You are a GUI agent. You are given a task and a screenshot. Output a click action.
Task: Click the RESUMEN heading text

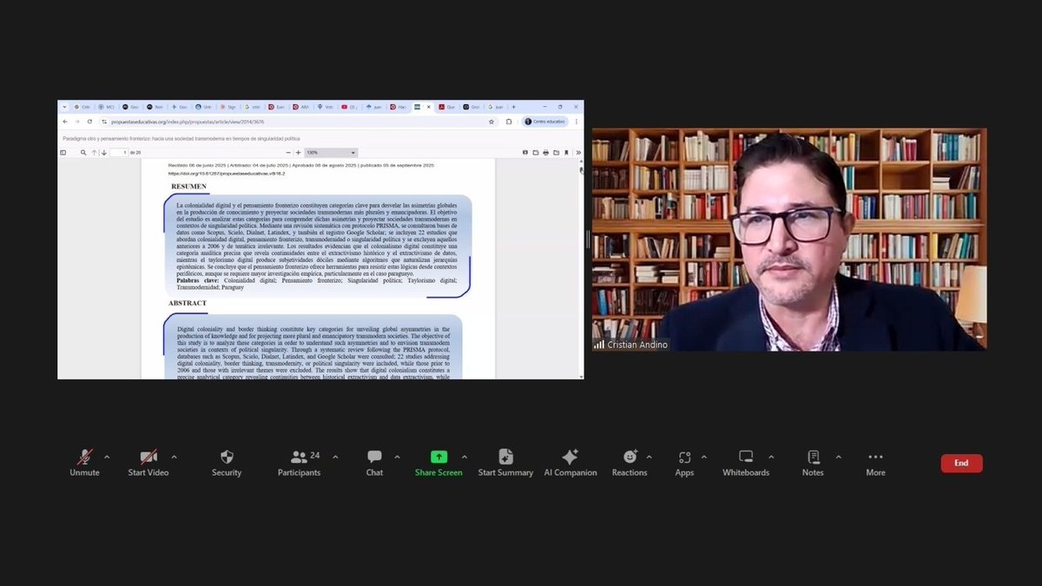point(189,187)
